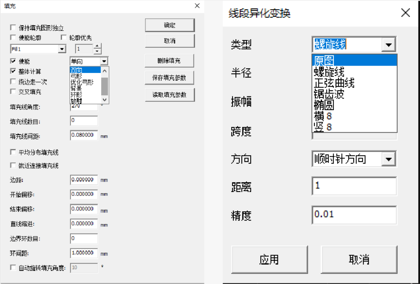
Task: Click 保存填充参数 button
Action: point(169,78)
